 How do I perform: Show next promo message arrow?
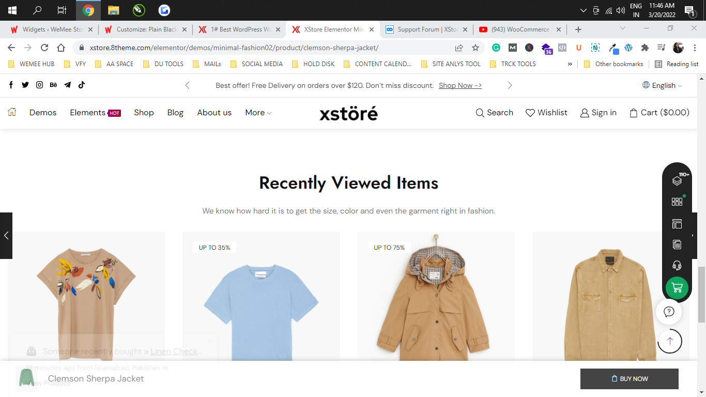tap(510, 85)
